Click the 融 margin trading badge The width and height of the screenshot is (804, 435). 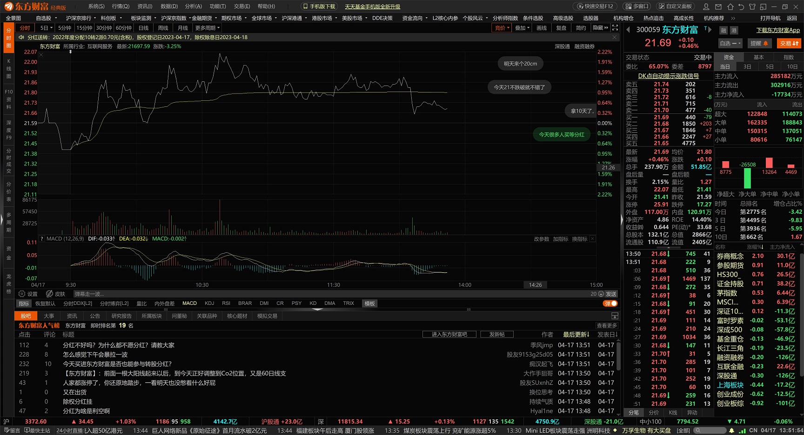(724, 30)
